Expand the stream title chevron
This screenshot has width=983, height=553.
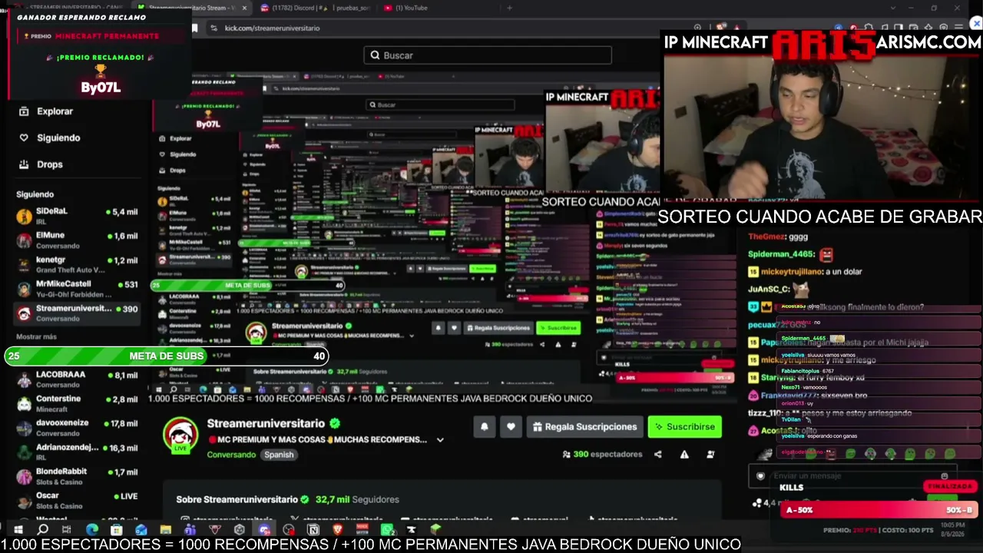(440, 440)
